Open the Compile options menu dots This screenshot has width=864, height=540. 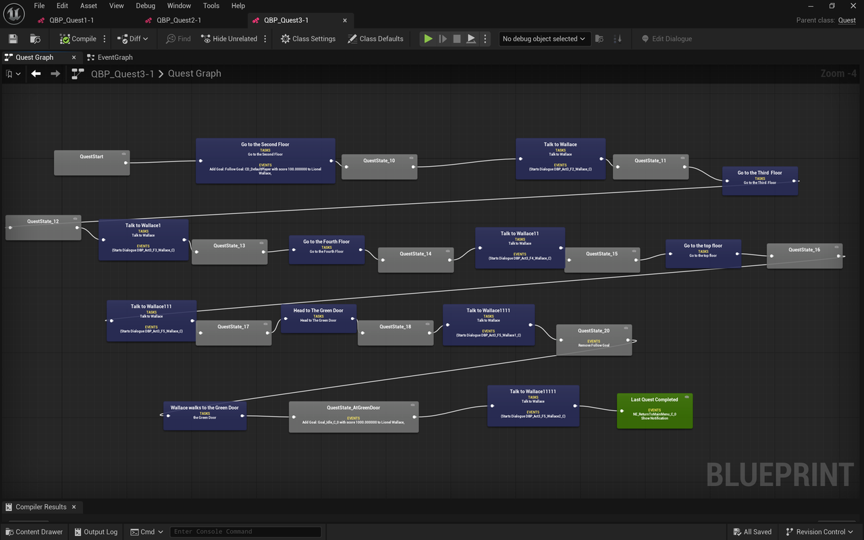105,39
